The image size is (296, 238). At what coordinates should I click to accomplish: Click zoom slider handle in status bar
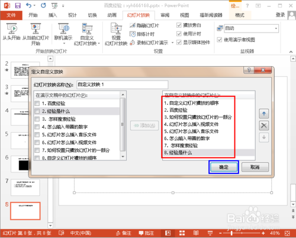click(x=231, y=233)
